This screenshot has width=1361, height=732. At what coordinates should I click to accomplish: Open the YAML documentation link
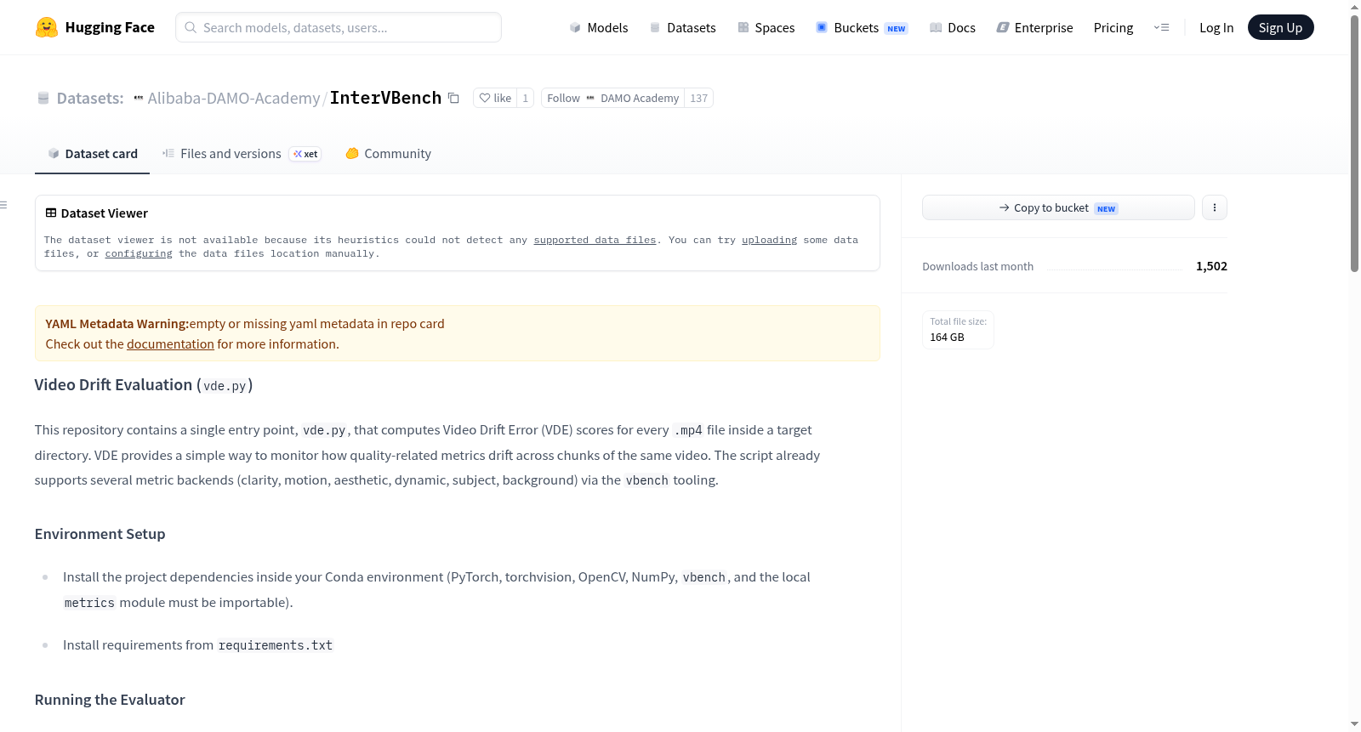click(x=170, y=344)
